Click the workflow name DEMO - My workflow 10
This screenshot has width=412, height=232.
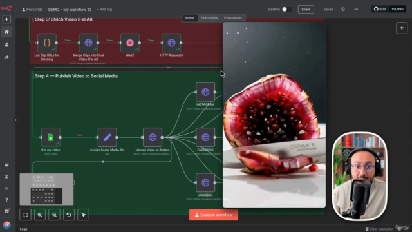tap(70, 10)
